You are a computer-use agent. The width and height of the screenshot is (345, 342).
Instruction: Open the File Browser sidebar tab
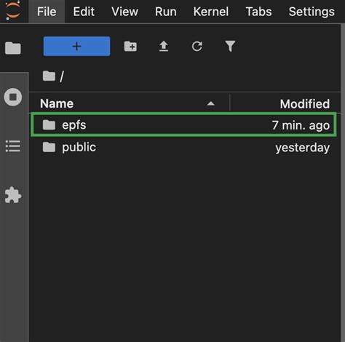click(13, 48)
